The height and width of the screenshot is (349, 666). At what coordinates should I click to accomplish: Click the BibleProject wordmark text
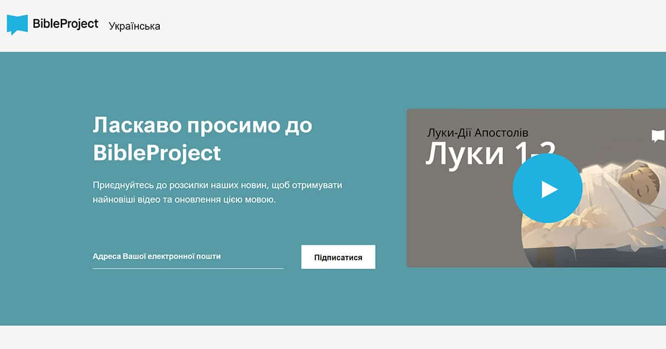click(x=65, y=24)
